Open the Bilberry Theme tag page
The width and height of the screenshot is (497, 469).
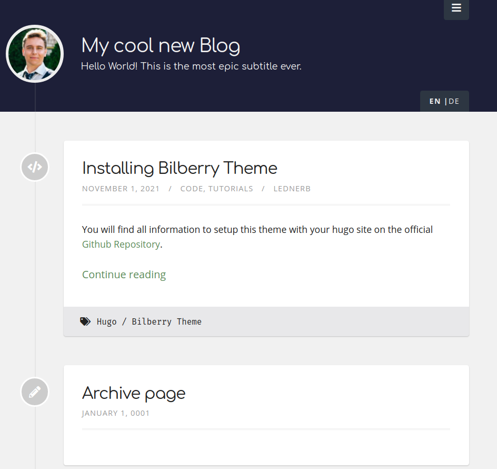point(166,321)
